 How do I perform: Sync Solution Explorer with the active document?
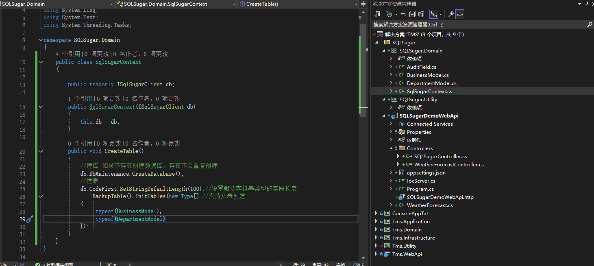pos(403,14)
